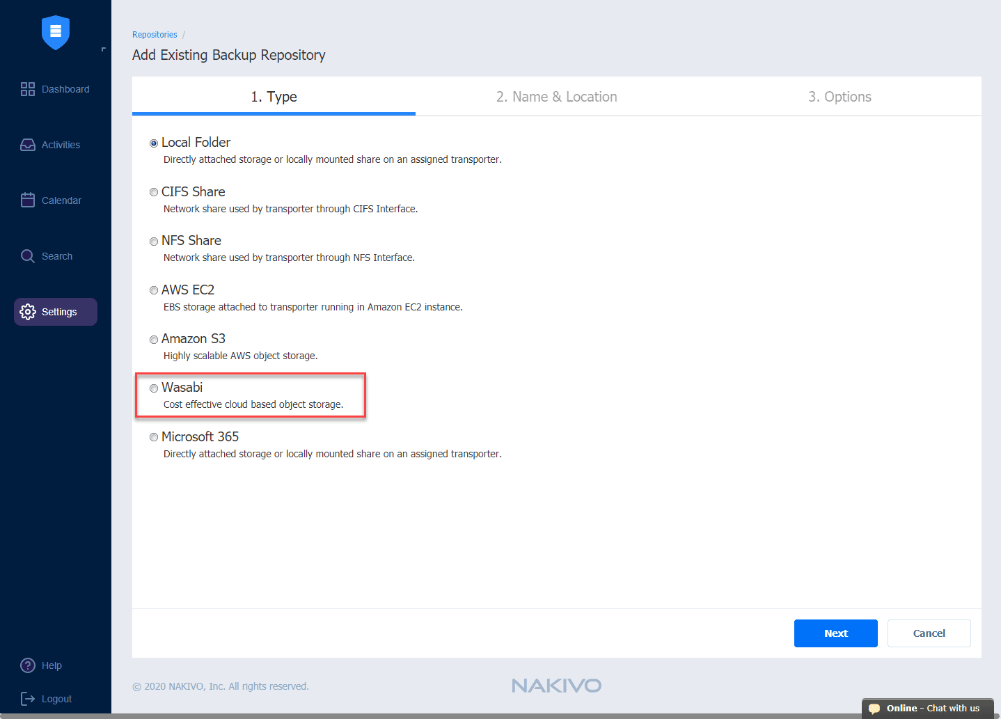
Task: Open the Calendar view
Action: click(55, 200)
